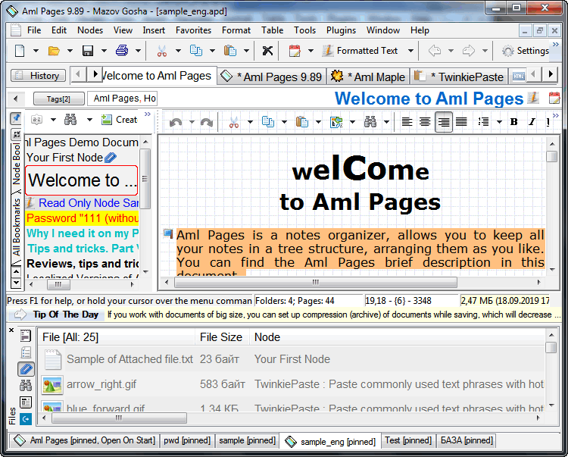Switch to the pwd [pinned] document tab
The image size is (568, 457).
tap(187, 440)
